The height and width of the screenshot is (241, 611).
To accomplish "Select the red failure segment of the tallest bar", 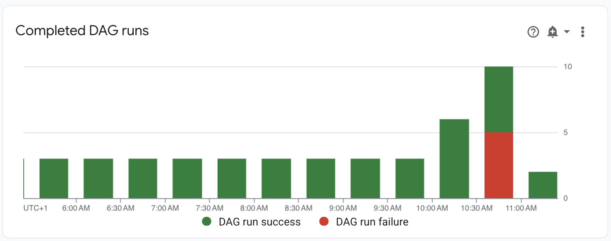I will (x=499, y=165).
